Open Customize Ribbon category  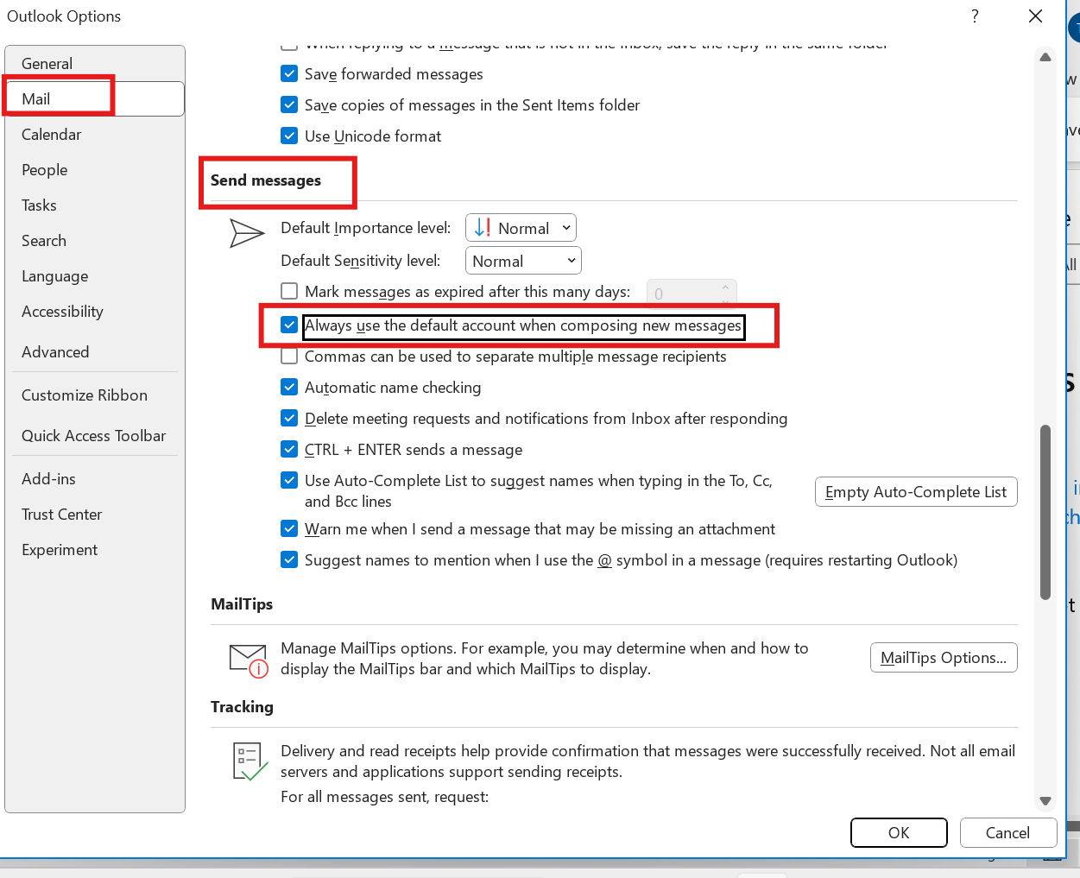[95, 395]
